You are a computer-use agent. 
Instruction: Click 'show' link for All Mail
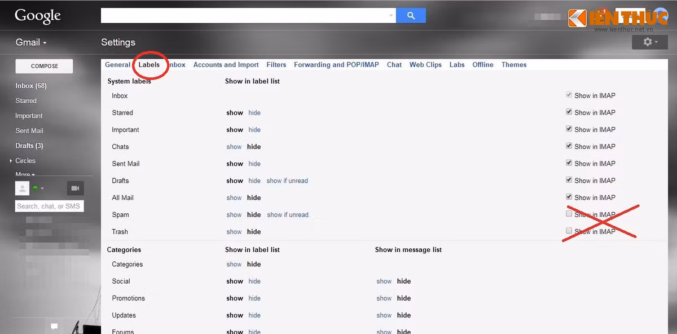[234, 198]
